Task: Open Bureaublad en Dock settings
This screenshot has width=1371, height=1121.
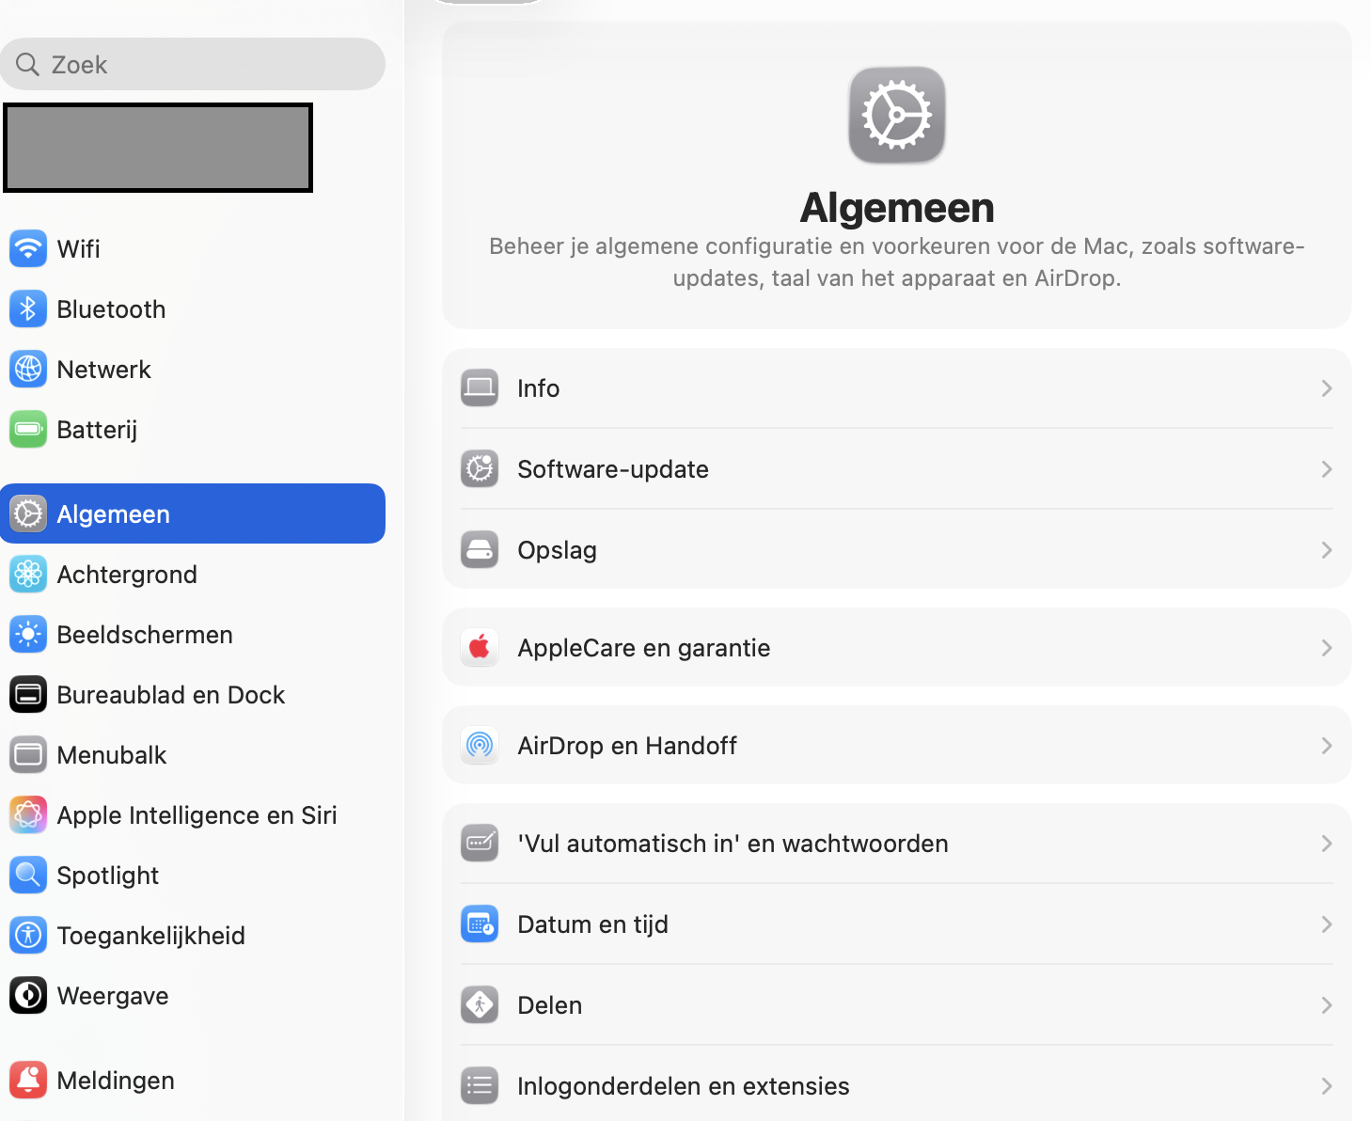Action: (169, 694)
